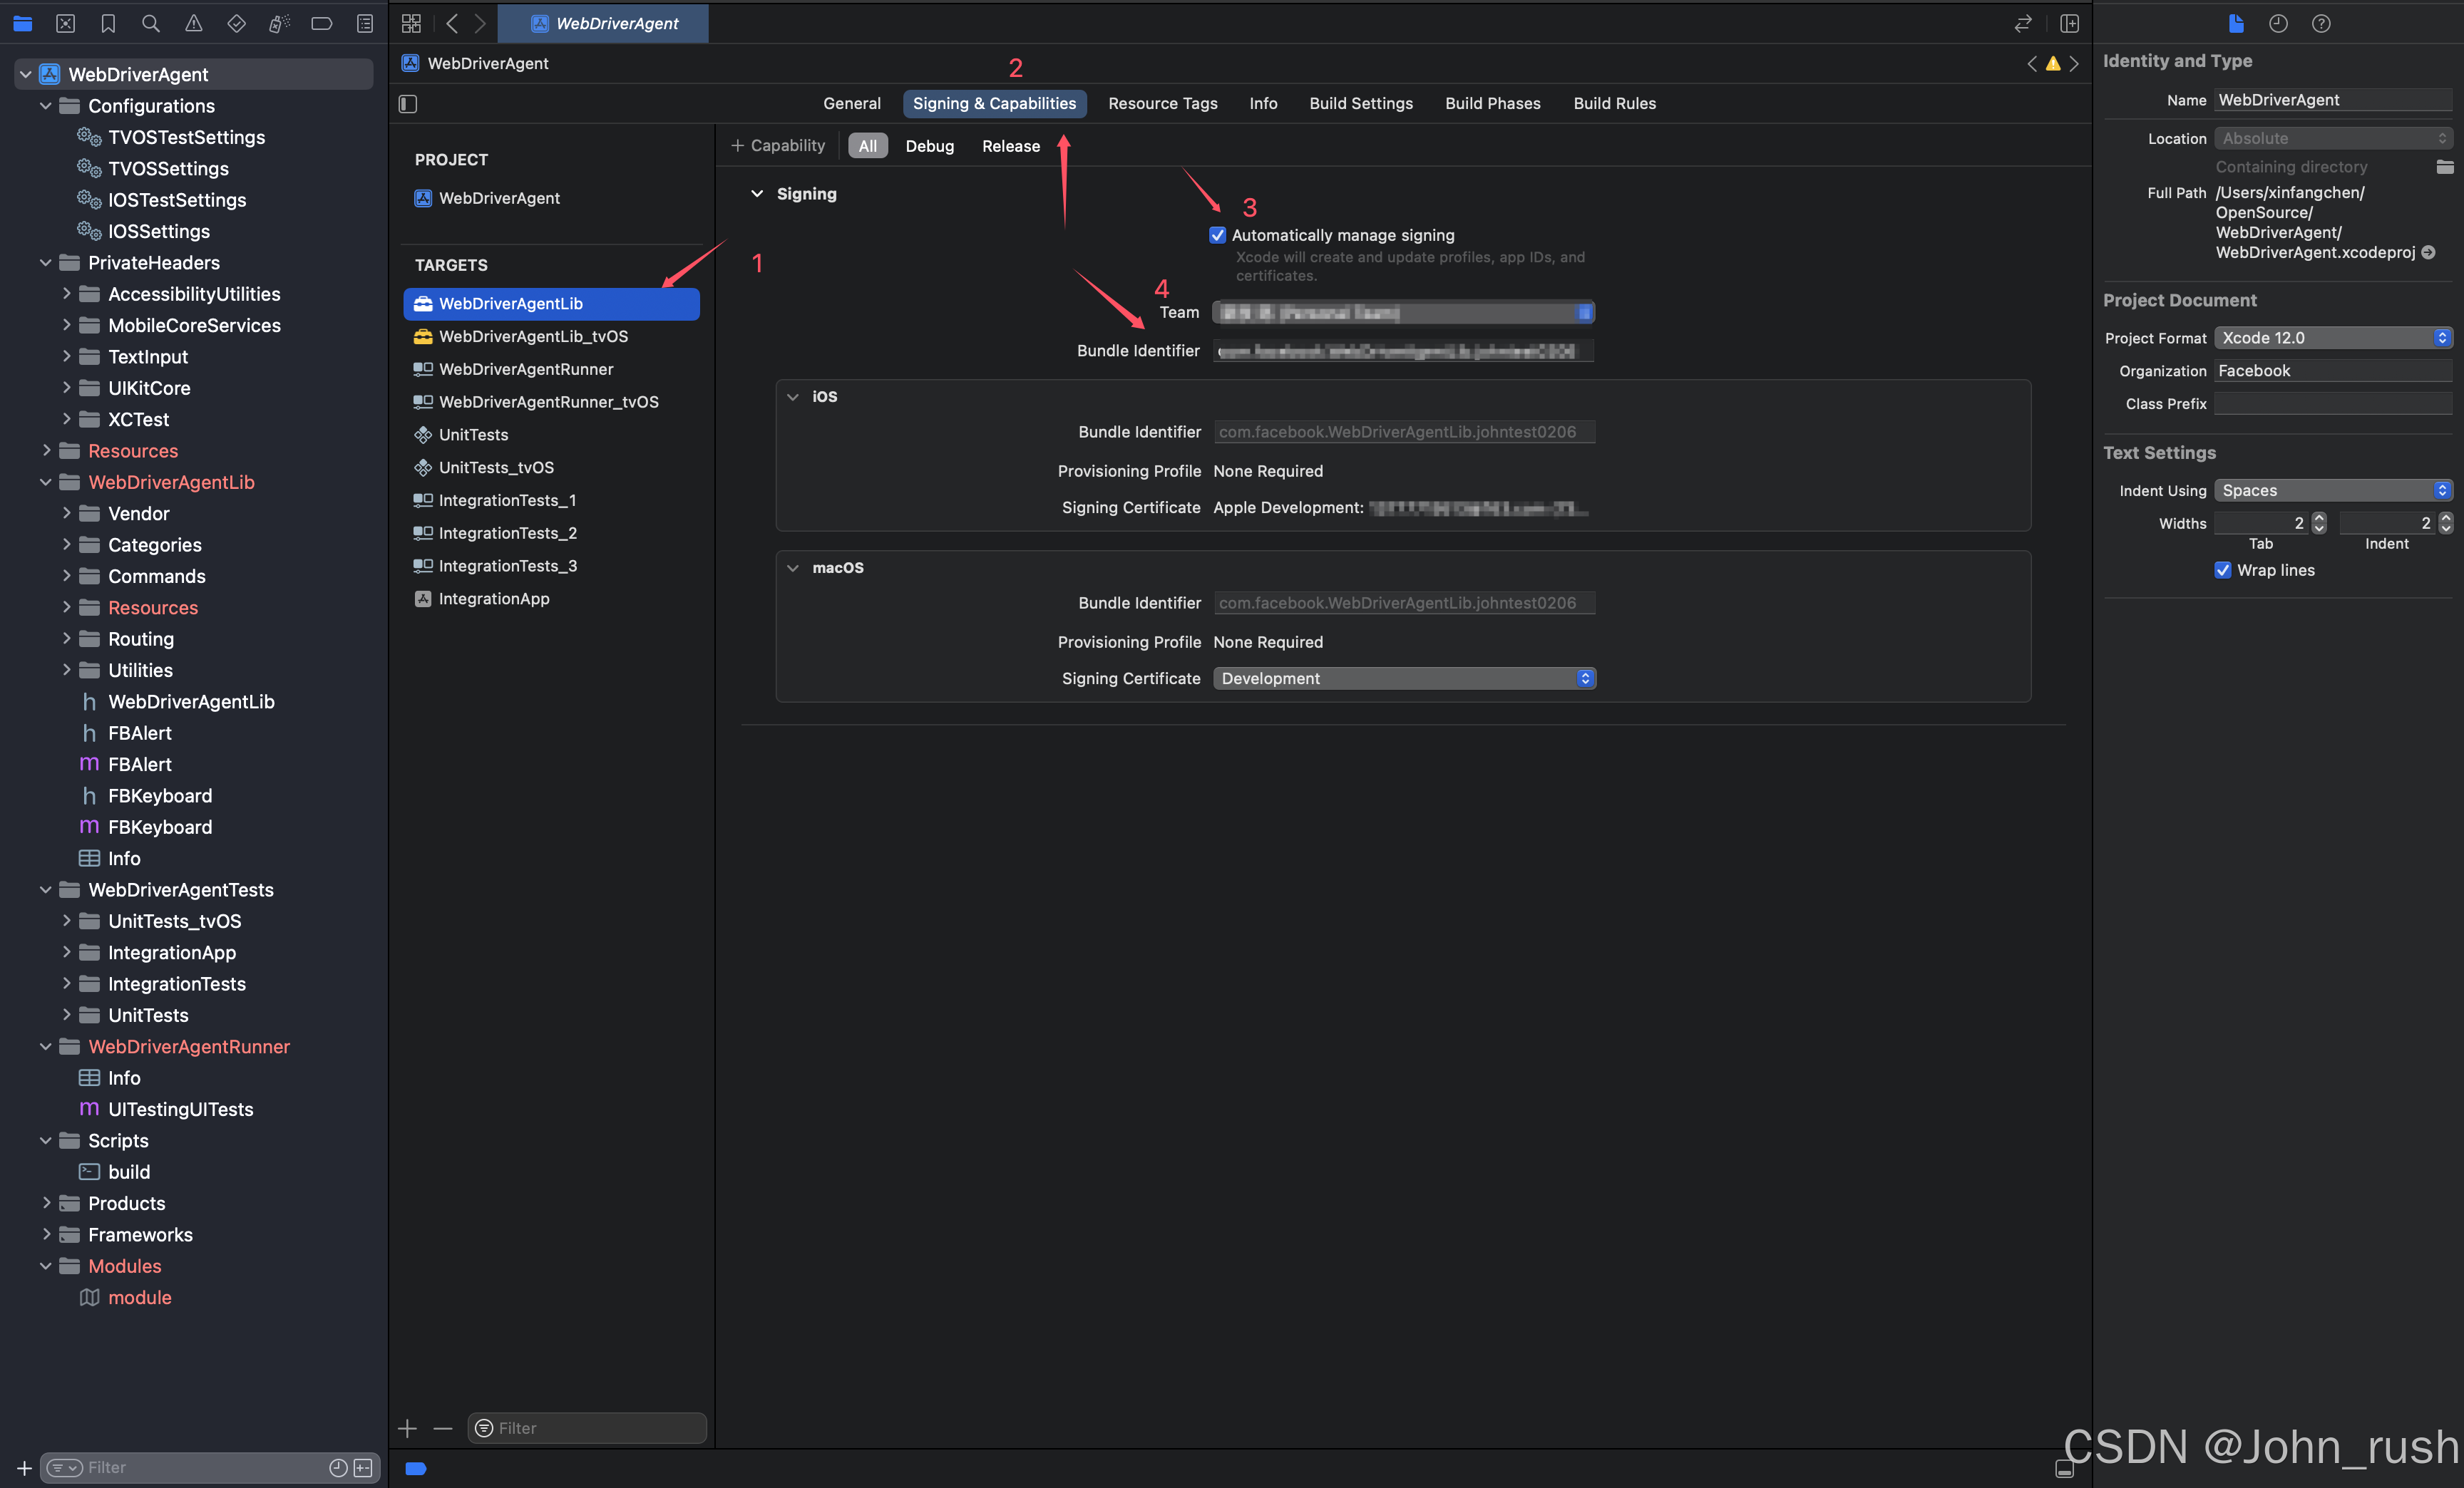Collapse the iOS signing group

[793, 397]
